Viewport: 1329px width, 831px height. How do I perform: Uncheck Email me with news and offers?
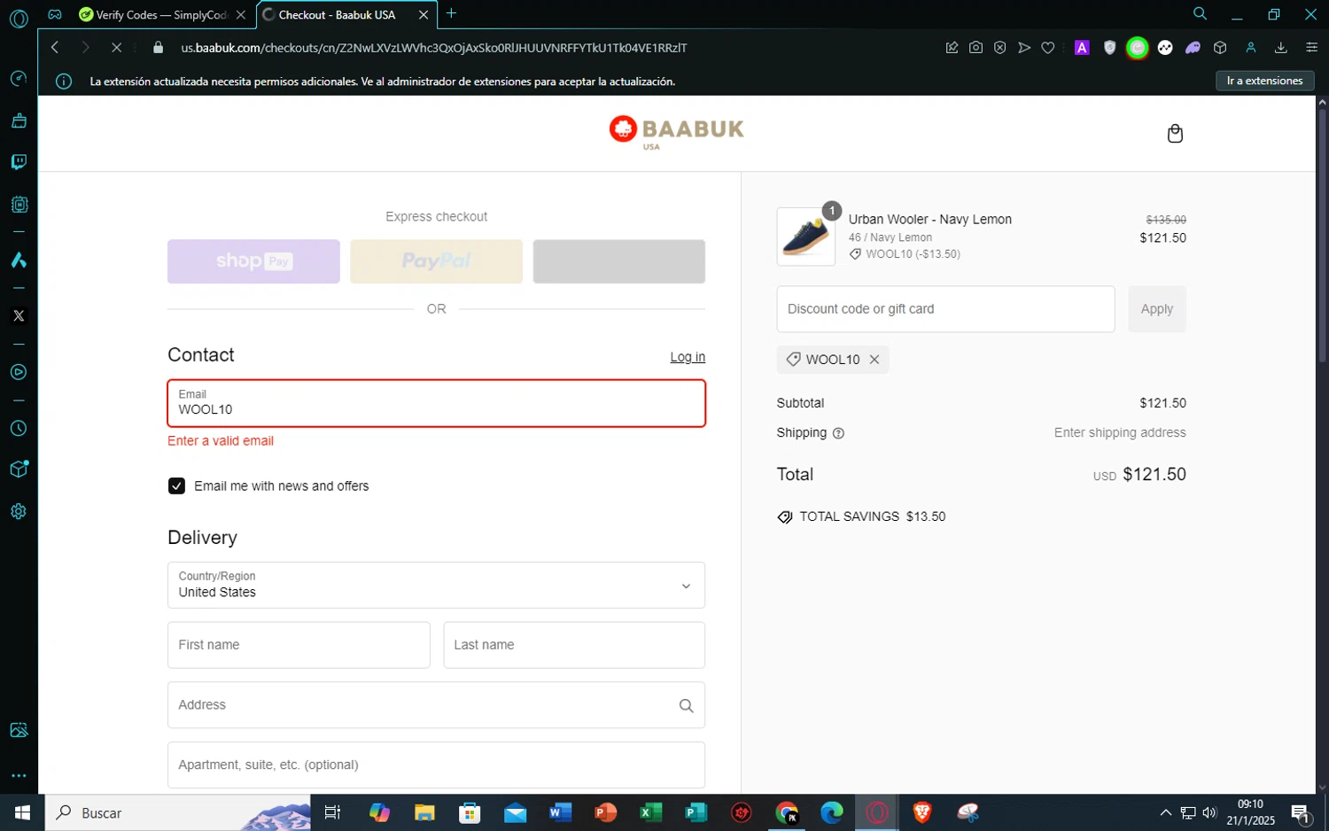[x=176, y=486]
